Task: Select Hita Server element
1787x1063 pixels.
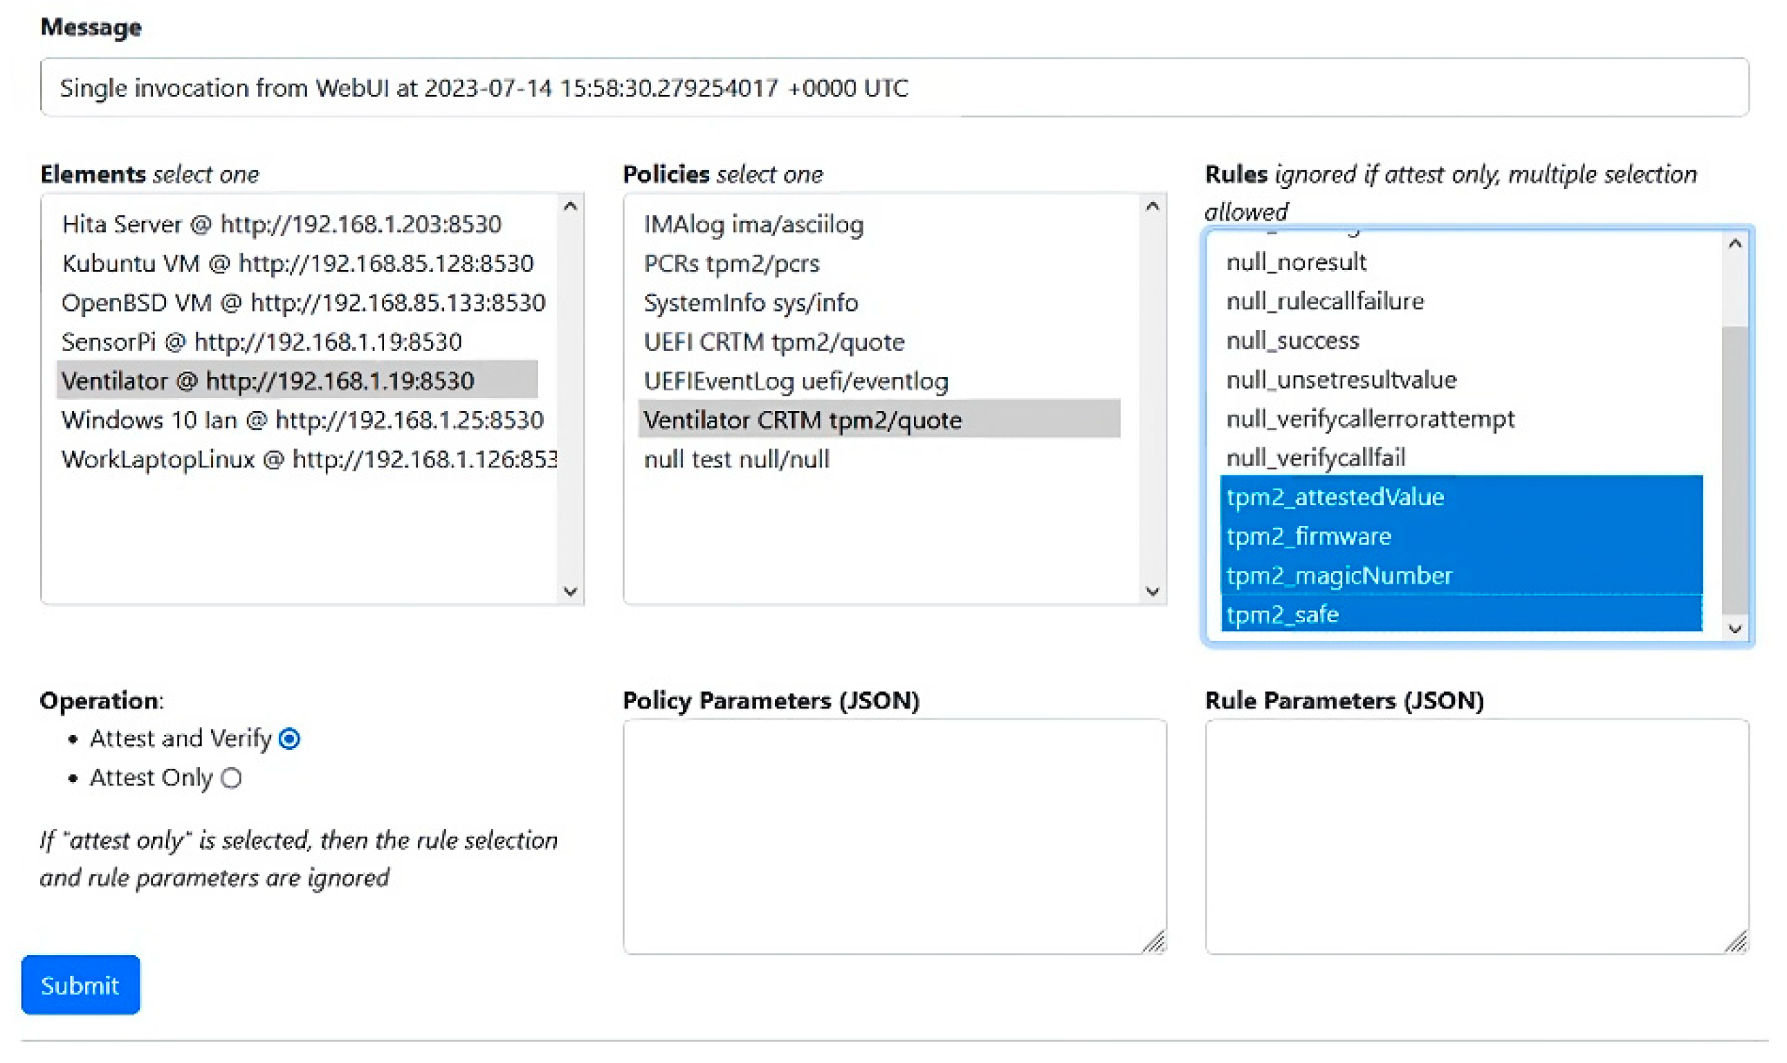Action: click(282, 224)
